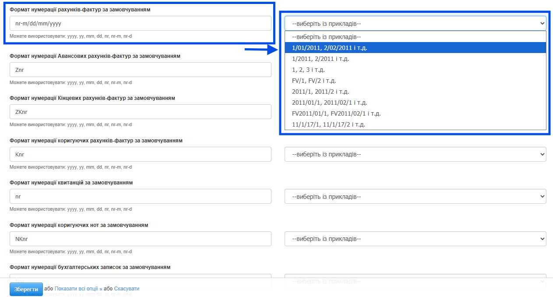Pick the "1, 2, 3 і т.д." option
Image resolution: width=553 pixels, height=297 pixels.
click(x=308, y=70)
